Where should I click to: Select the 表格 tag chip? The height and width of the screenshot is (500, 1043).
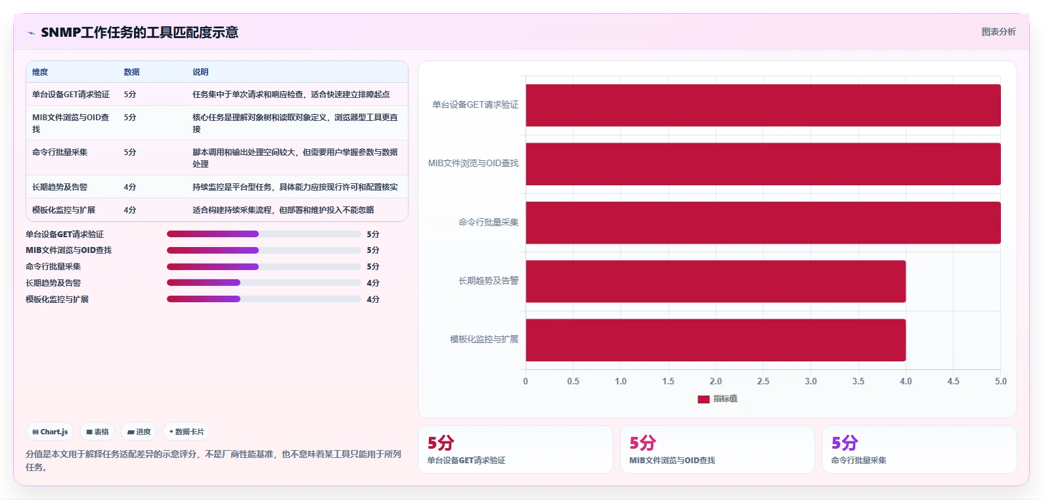(97, 432)
